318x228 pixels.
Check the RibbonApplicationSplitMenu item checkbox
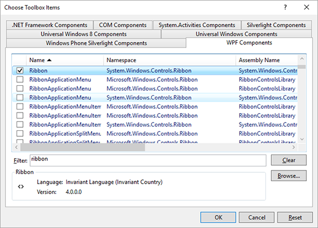tap(20, 133)
